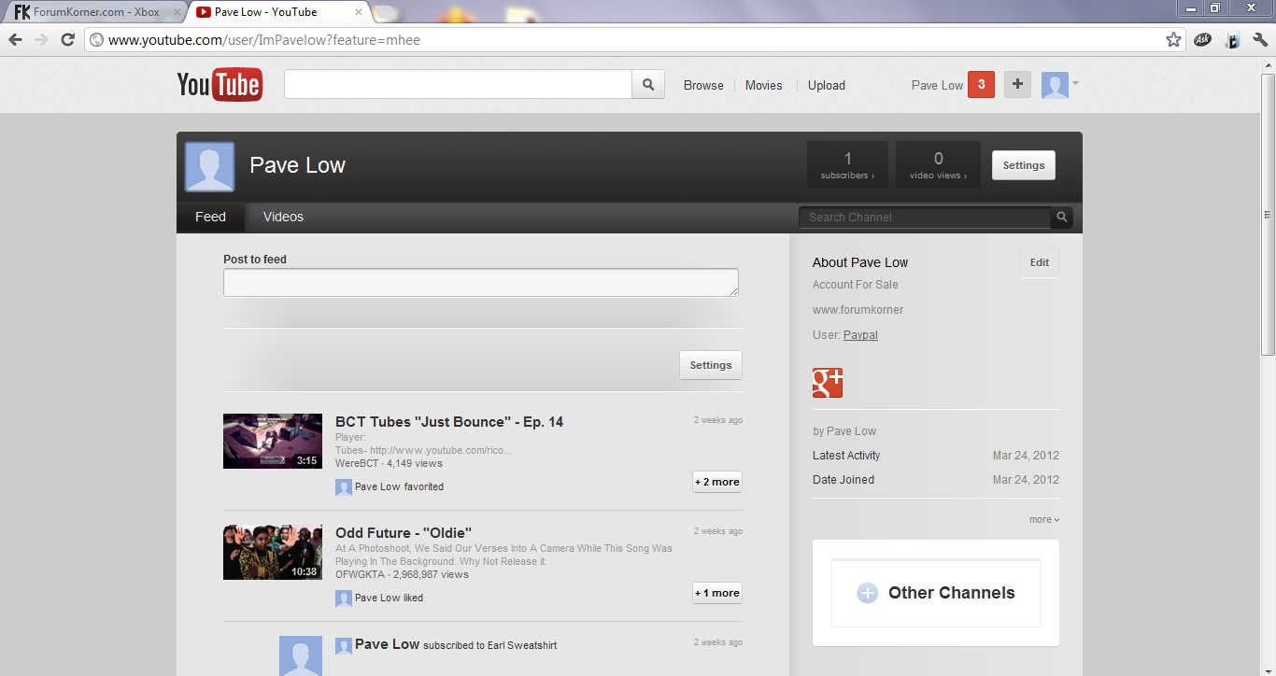Viewport: 1276px width, 676px height.
Task: Click avatar beside subscribed to Earl Sweatshirt
Action: pos(344,645)
